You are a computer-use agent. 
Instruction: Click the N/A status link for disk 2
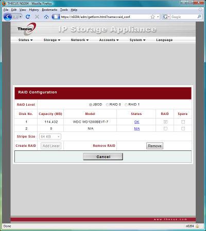(x=137, y=128)
